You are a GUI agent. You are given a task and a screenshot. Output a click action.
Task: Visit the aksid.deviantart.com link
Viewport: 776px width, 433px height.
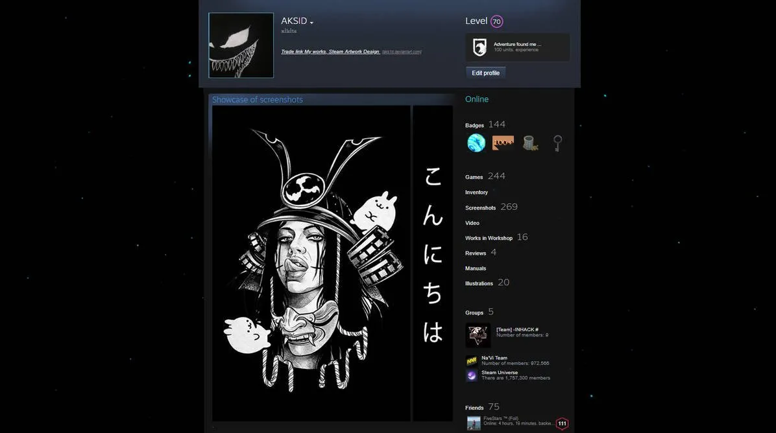pyautogui.click(x=402, y=52)
